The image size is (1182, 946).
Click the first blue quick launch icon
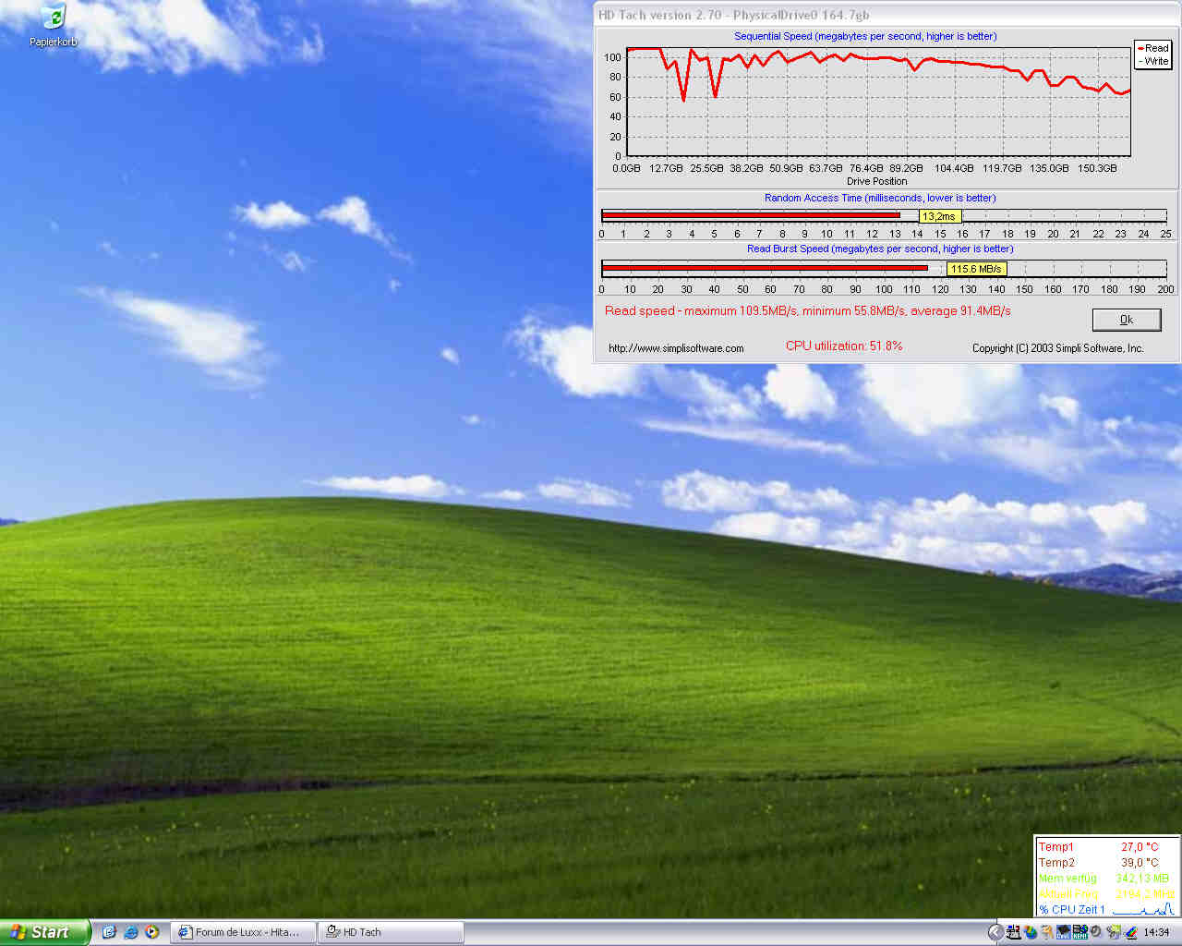[x=109, y=932]
